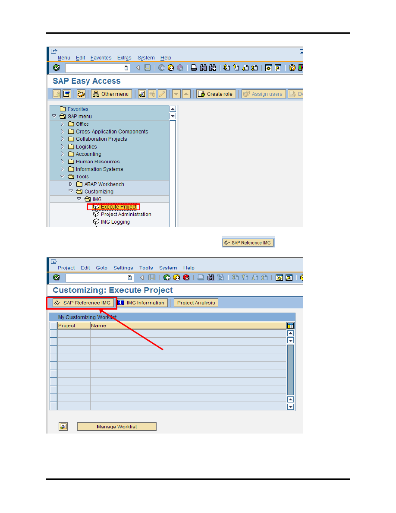Click the table settings icon beside Name column
Viewport: 396px width, 513px height.
click(290, 326)
